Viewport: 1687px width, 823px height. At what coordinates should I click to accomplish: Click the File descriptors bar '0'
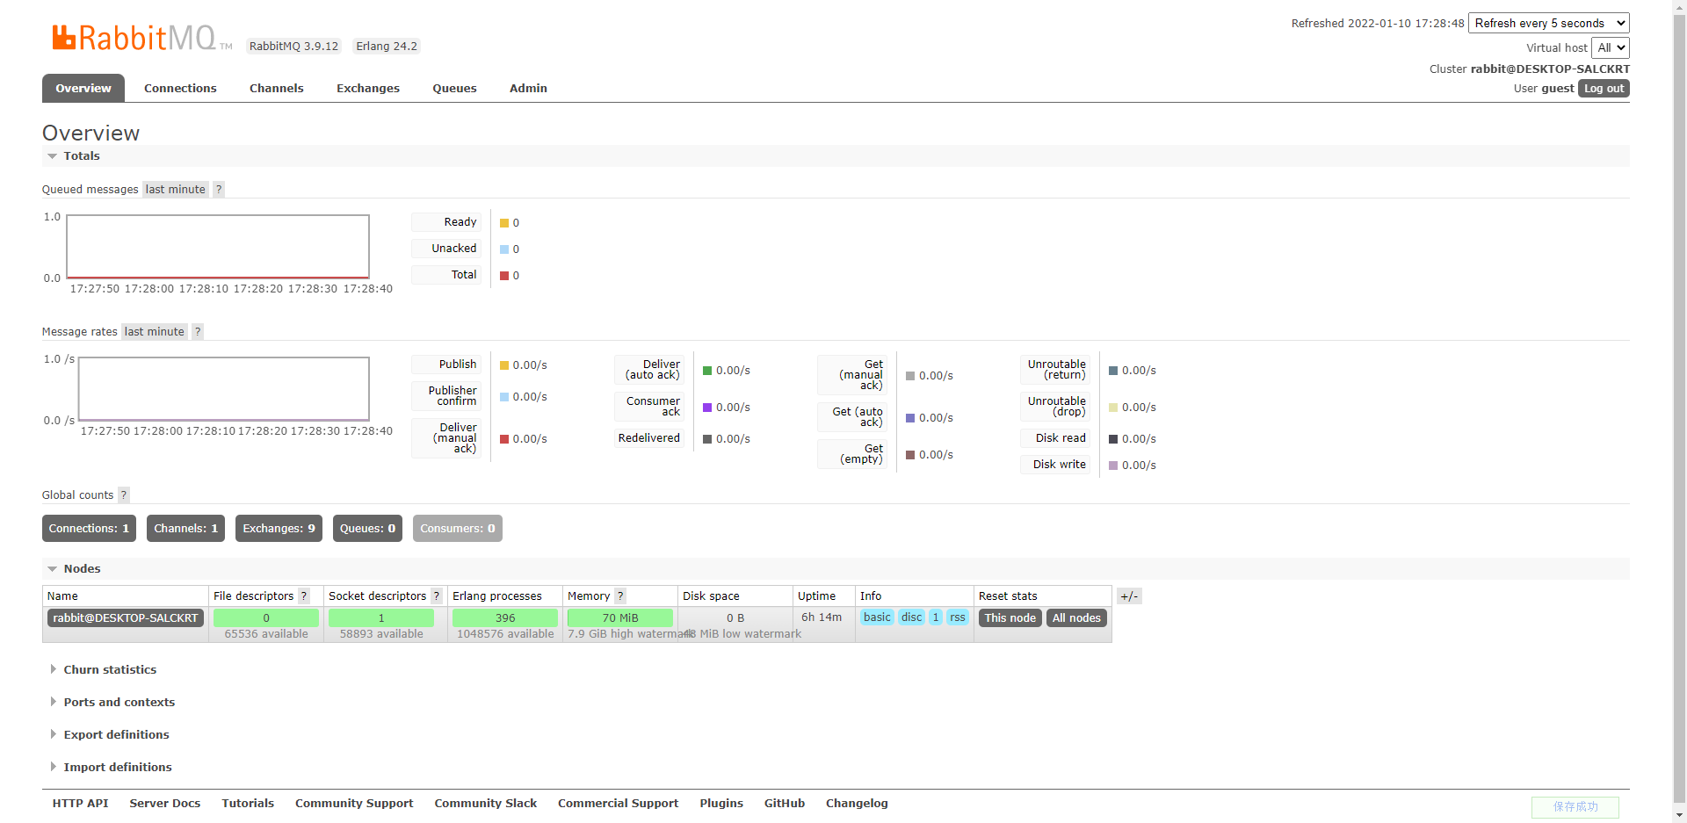(x=266, y=617)
